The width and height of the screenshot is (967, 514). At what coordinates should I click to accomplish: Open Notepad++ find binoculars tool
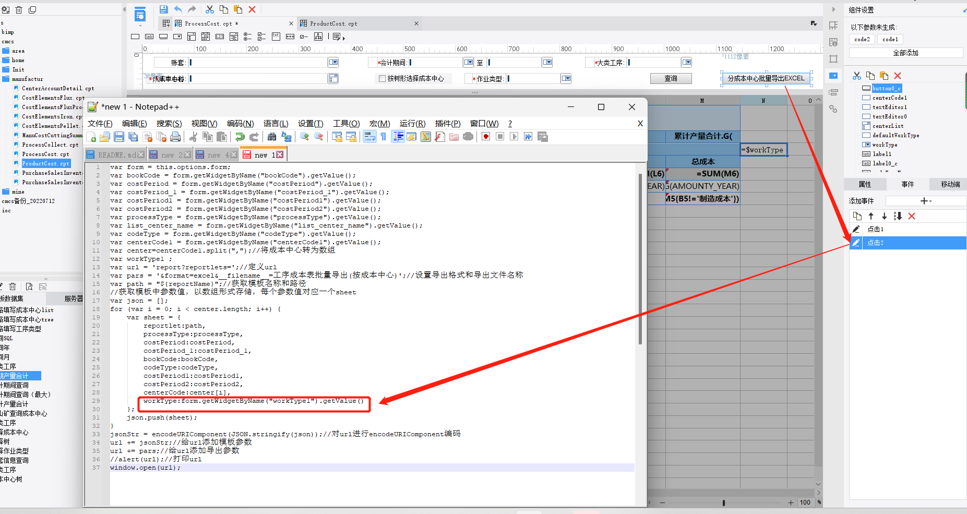[x=272, y=137]
